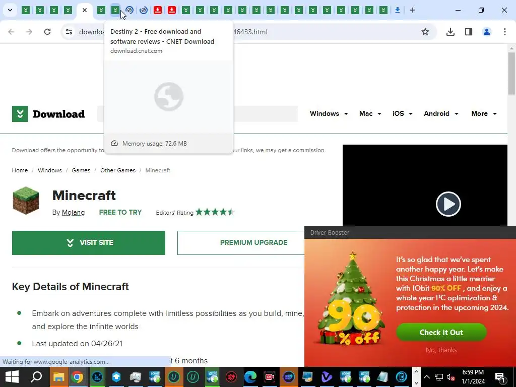Dismiss Driver Booster ad with No, thanks
516x387 pixels.
click(x=441, y=350)
